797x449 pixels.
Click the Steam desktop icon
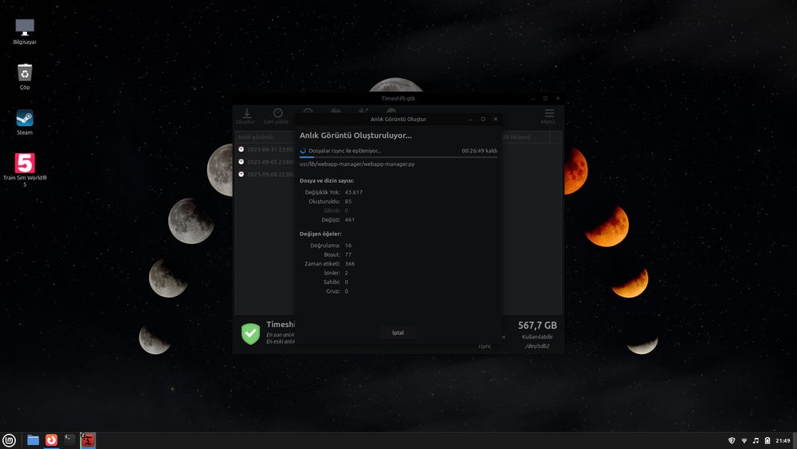(25, 122)
